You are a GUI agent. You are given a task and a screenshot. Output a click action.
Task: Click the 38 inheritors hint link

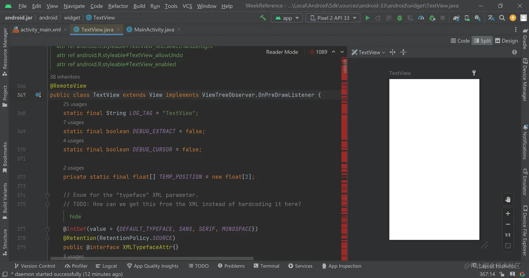pos(65,77)
